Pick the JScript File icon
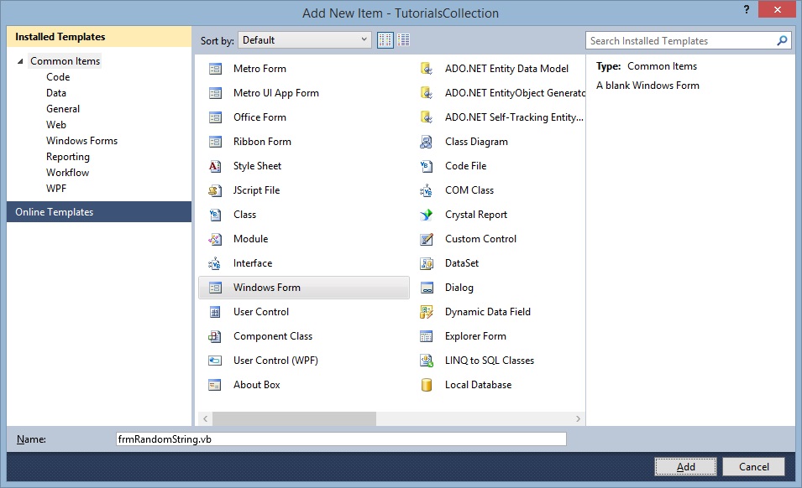Screen dimensions: 802x488 coord(215,190)
